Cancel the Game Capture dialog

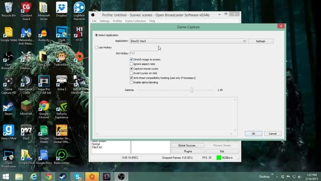(273, 134)
